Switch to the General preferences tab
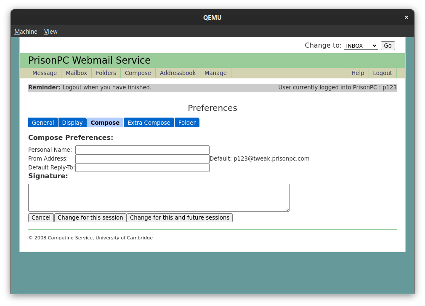 coord(43,123)
